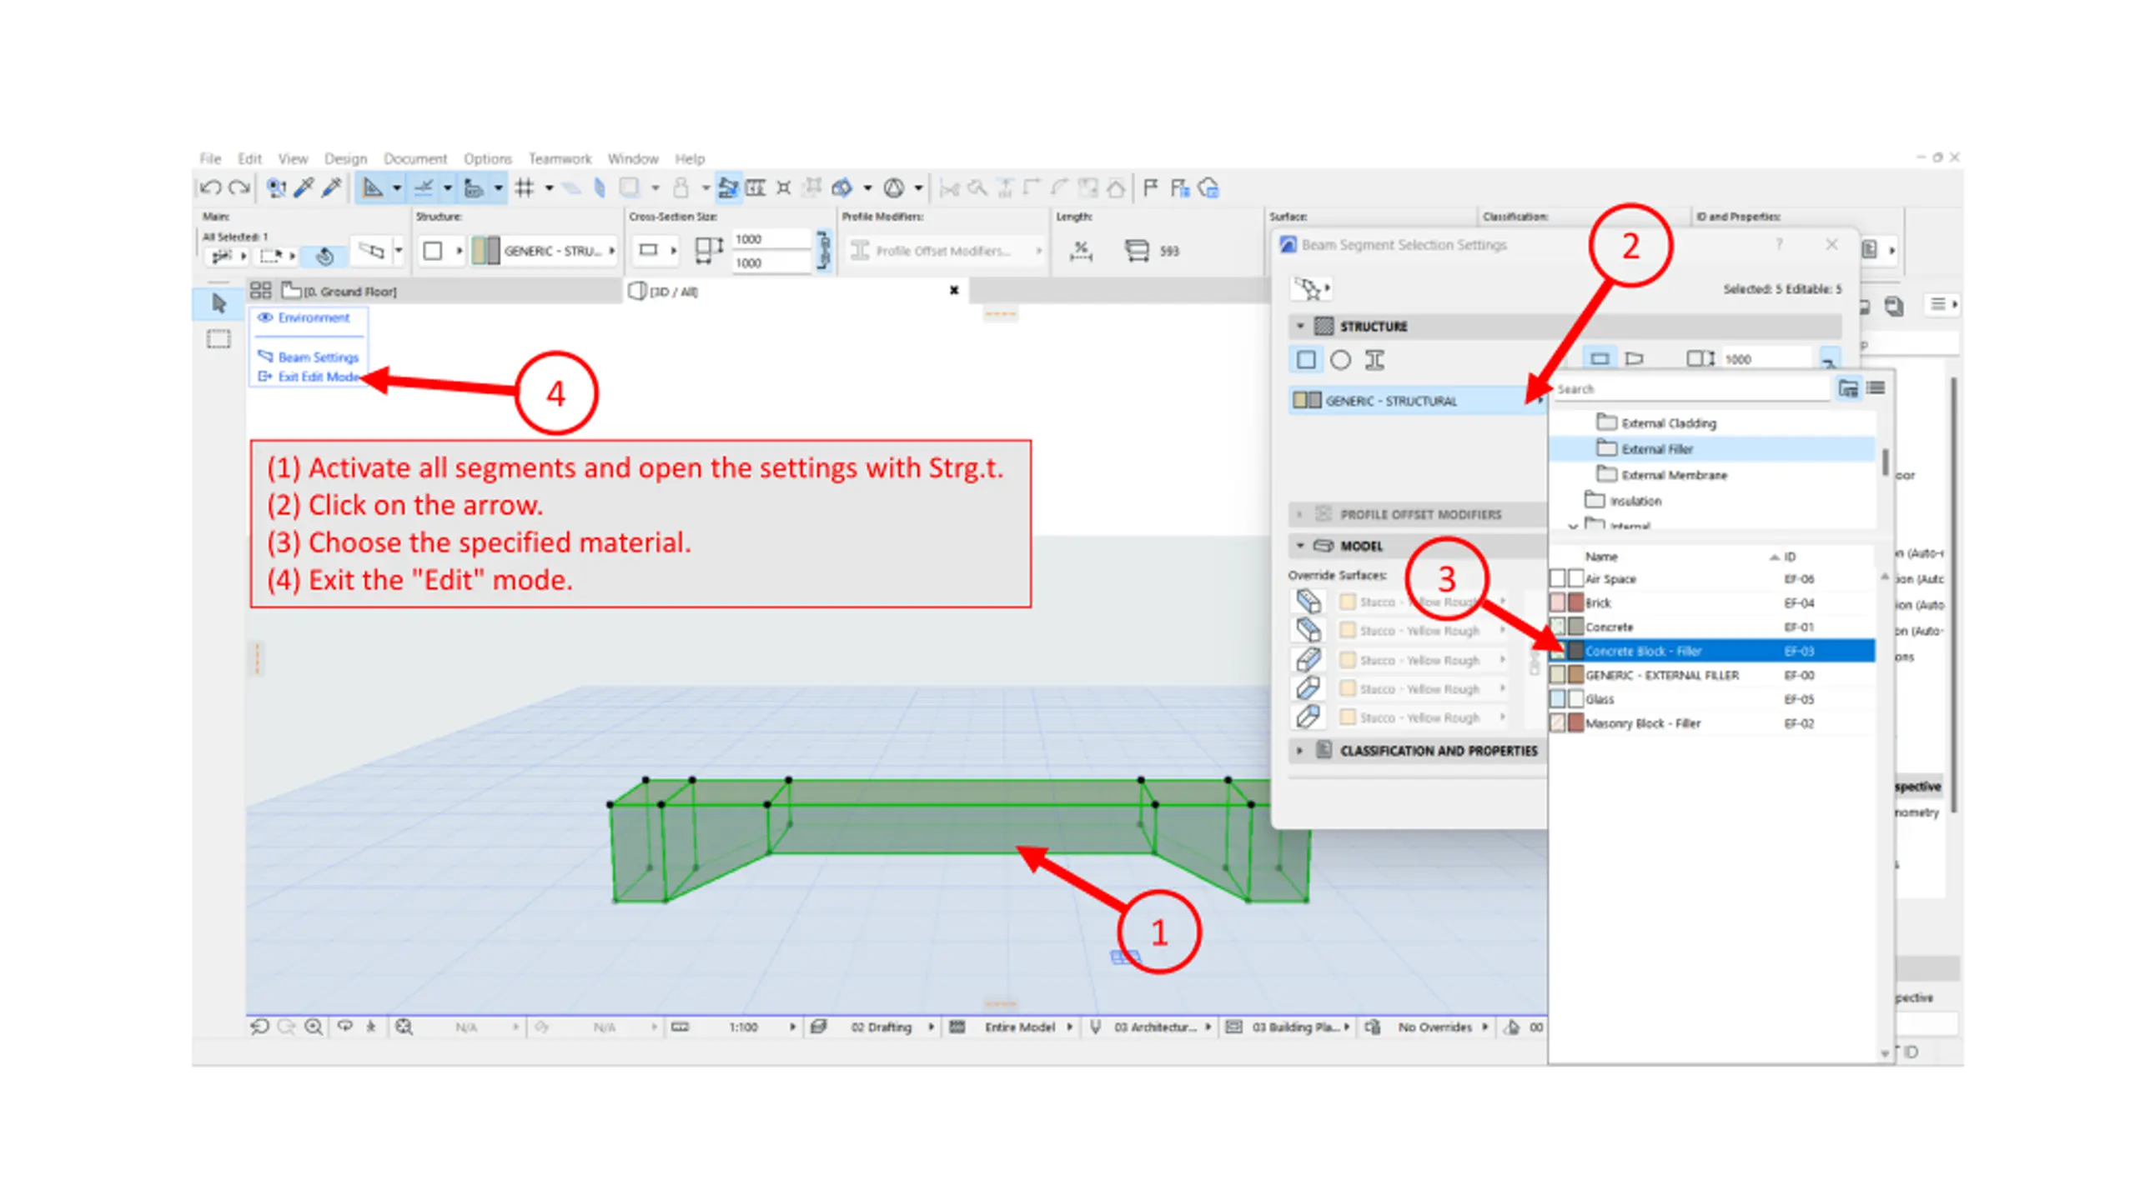Select the Arrow tool in toolbox
This screenshot has height=1200, width=2135.
tap(219, 303)
